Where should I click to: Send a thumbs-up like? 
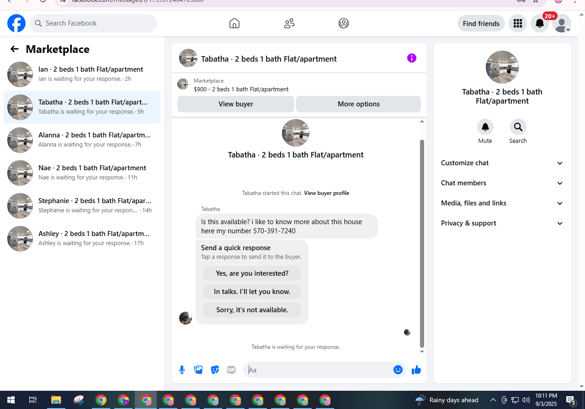pos(416,370)
